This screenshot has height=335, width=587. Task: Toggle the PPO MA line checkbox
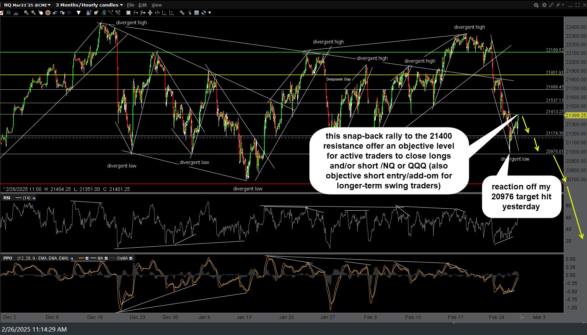click(x=106, y=258)
